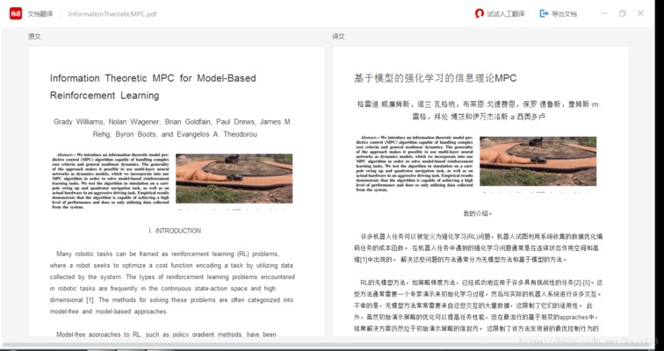The height and width of the screenshot is (351, 664).
Task: Click the Chinese title 基于模型的强化学习的信息理论MPC
Action: [x=436, y=78]
